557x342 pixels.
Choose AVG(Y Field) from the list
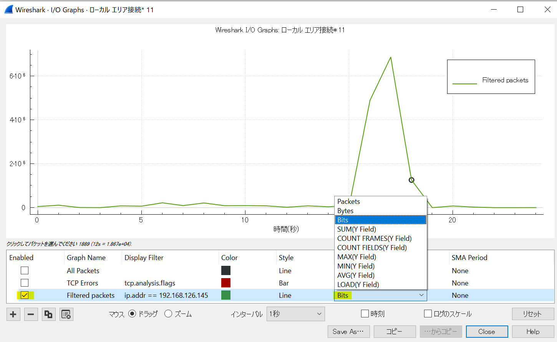380,275
